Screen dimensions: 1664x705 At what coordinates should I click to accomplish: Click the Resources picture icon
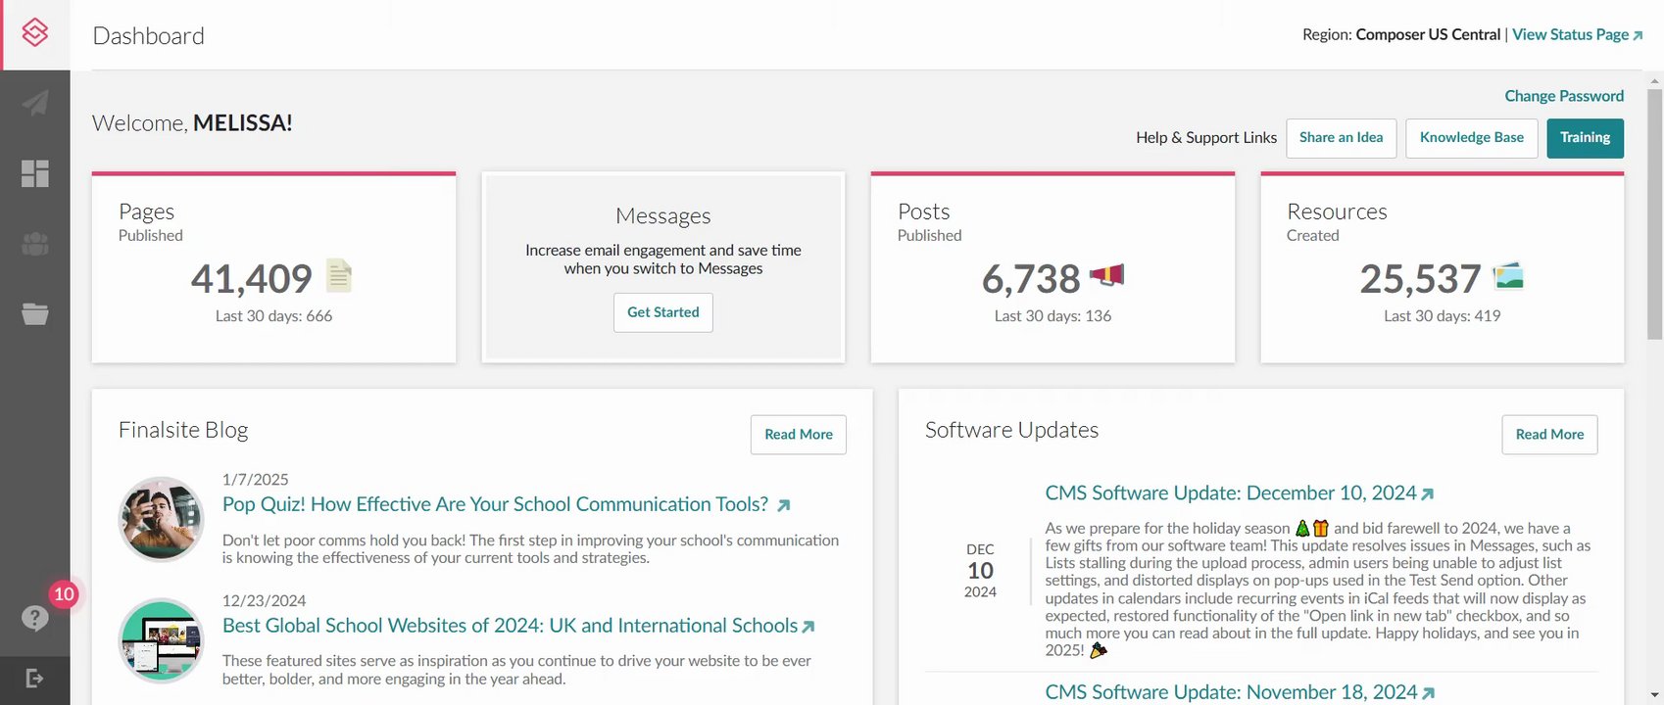[1508, 276]
